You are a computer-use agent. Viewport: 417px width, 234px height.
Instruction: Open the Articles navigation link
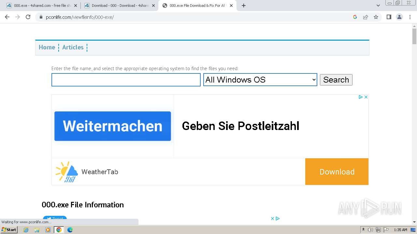click(x=73, y=47)
